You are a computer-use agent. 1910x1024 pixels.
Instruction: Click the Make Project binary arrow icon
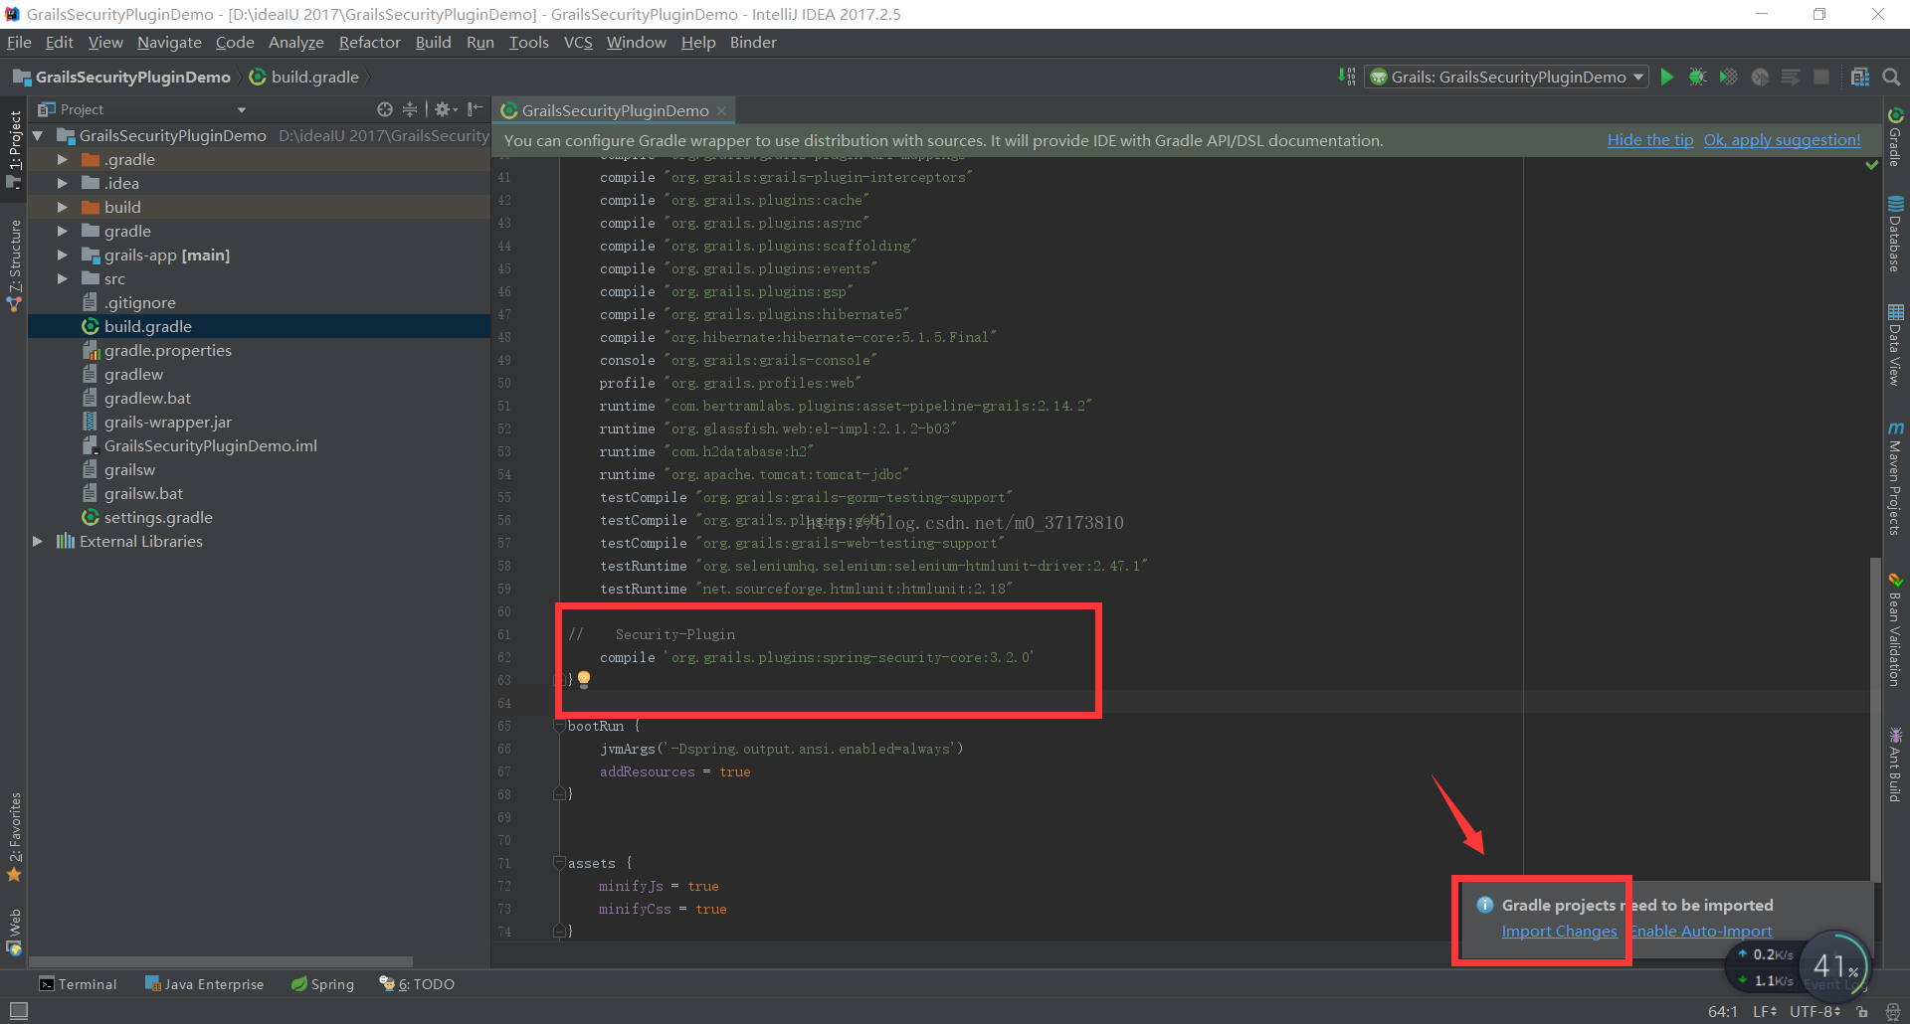pos(1347,77)
